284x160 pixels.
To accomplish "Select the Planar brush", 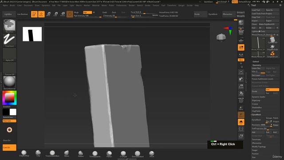I will click(x=109, y=153).
